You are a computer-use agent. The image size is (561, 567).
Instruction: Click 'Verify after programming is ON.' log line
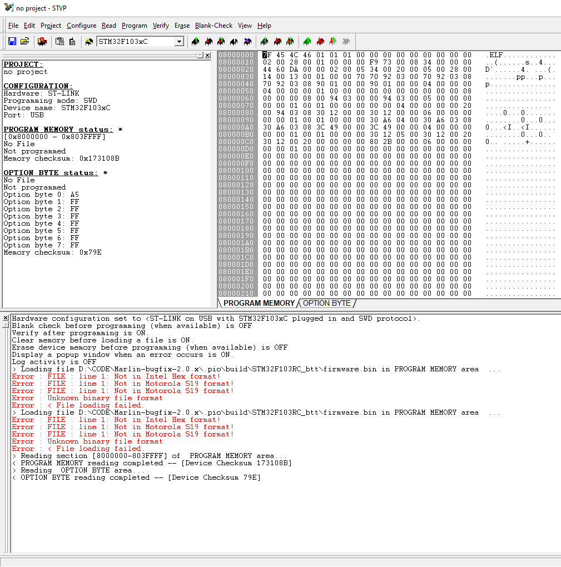[80, 333]
